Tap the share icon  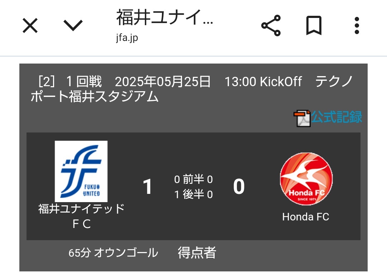(x=271, y=25)
